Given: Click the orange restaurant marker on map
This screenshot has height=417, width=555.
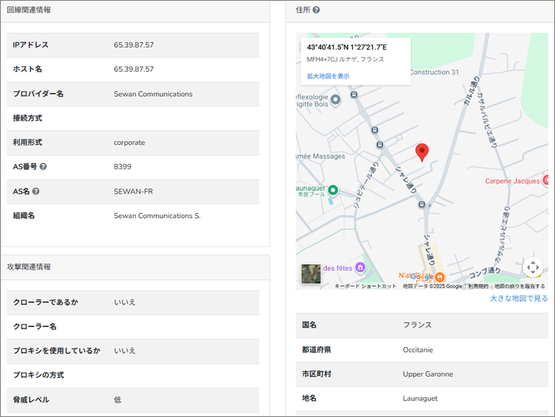Looking at the screenshot, I should tap(441, 276).
